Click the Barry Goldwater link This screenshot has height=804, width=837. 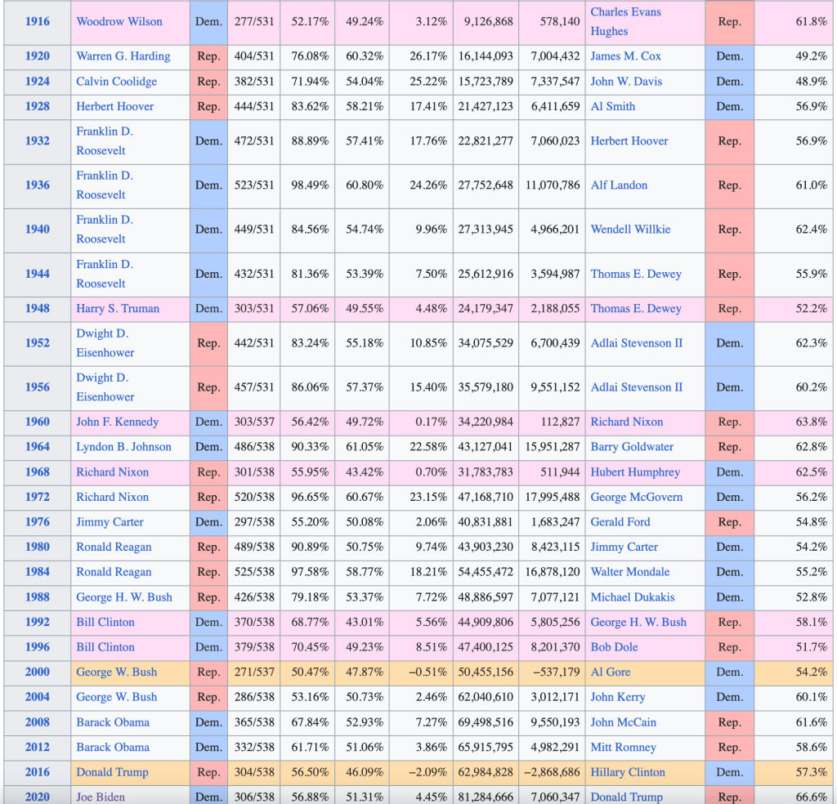point(632,447)
